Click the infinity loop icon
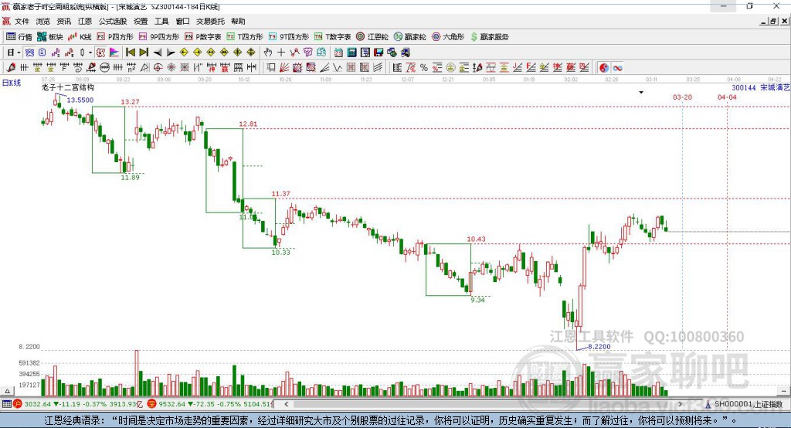This screenshot has height=428, width=791. pos(617,68)
